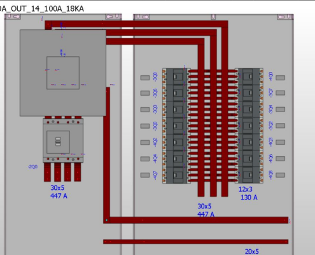Click the 12x3 130 A busbar annotation

(248, 193)
